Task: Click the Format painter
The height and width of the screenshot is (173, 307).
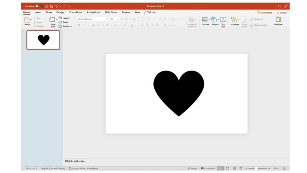Action: coord(38,26)
